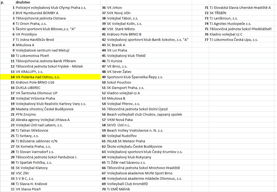Click the TJ EMĚ Mělník cell
Viewport: 277px width, 192px height.
118,189
